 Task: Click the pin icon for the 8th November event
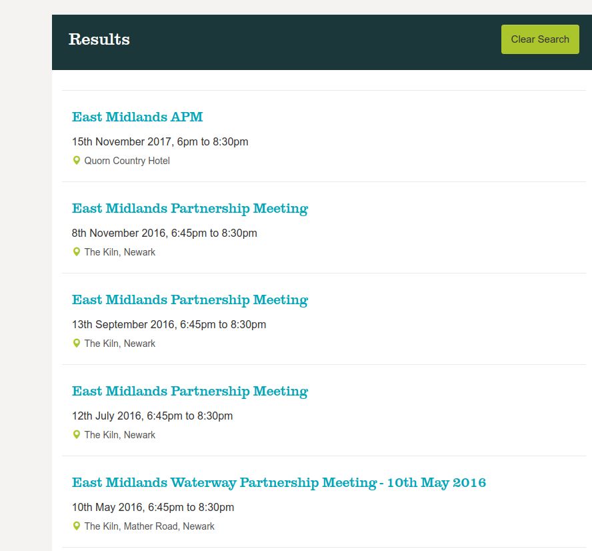point(77,252)
